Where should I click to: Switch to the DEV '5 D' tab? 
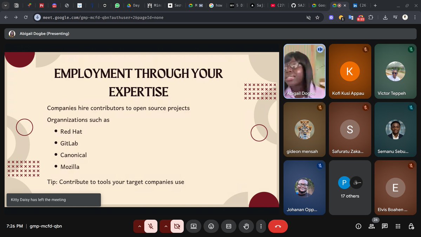tap(237, 6)
